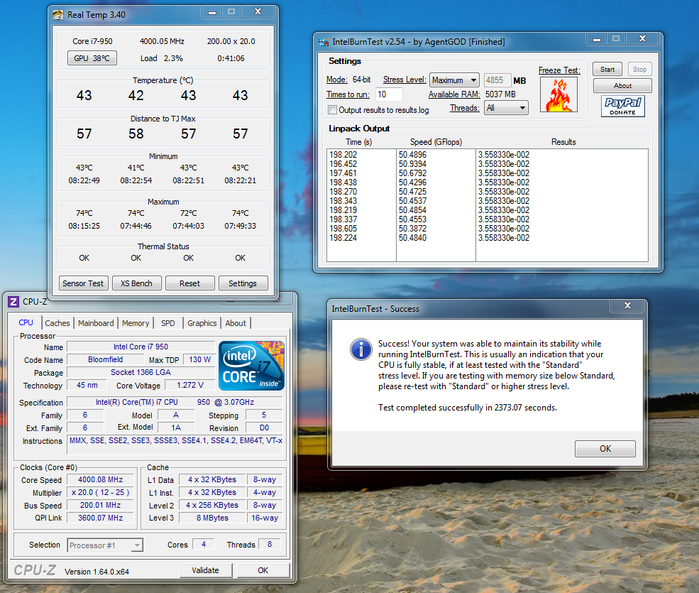The width and height of the screenshot is (699, 593).
Task: Click the processor name Intel Core i7 950
Action: (141, 347)
